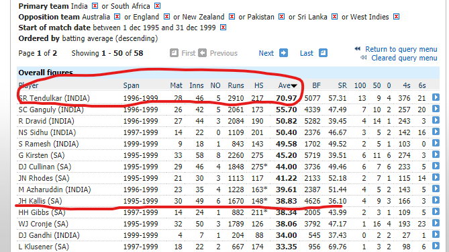Sort by the HS column header
This screenshot has width=449, height=252.
tap(258, 85)
